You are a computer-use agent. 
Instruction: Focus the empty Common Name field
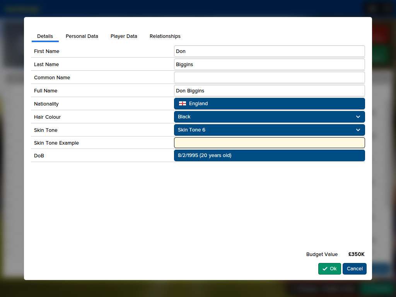[270, 77]
